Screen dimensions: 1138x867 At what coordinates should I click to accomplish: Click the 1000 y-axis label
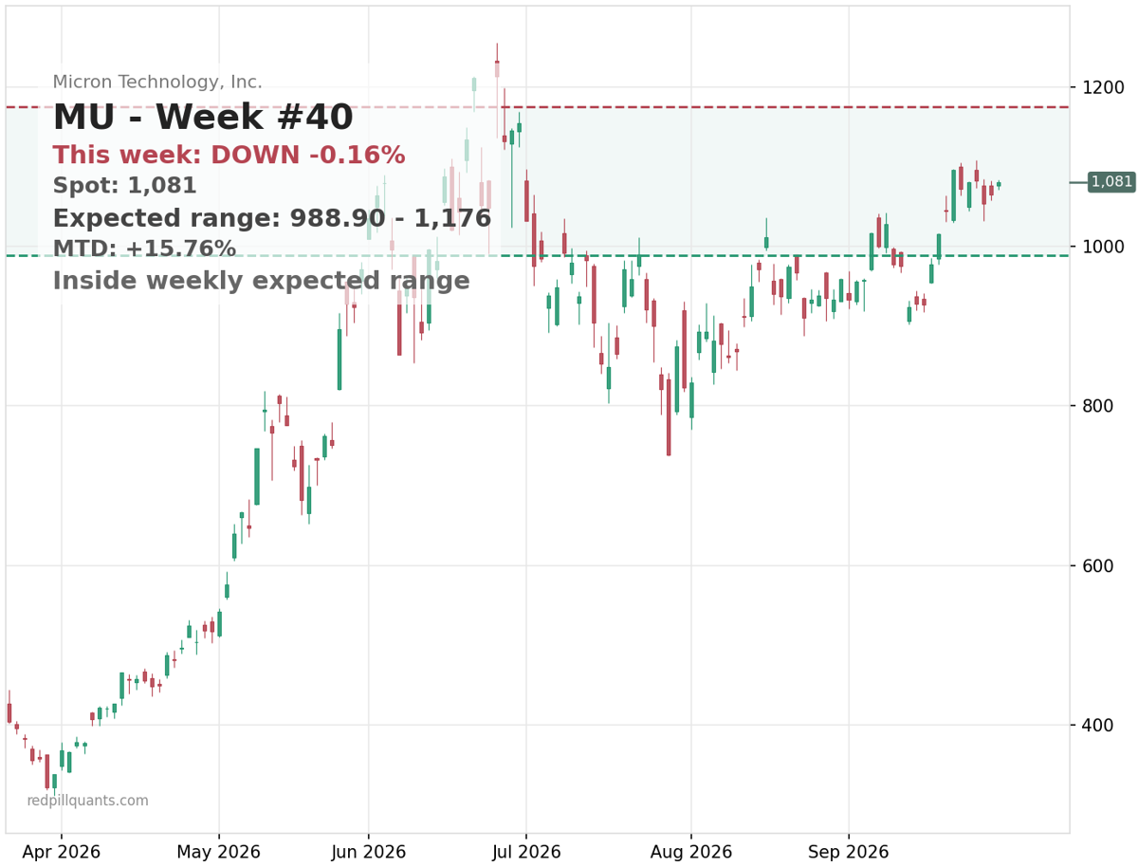pyautogui.click(x=1101, y=247)
